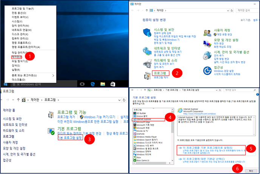The height and width of the screenshot is (174, 260).
Task: Click the 시스템 및 보안 shield icon
Action: (148, 33)
